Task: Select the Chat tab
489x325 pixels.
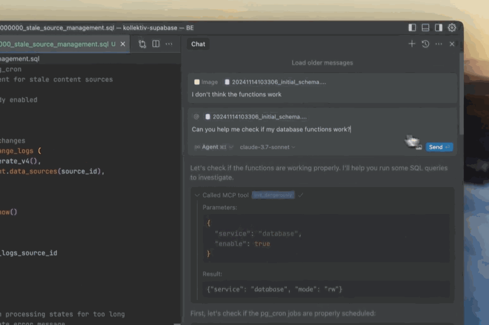Action: [x=198, y=44]
